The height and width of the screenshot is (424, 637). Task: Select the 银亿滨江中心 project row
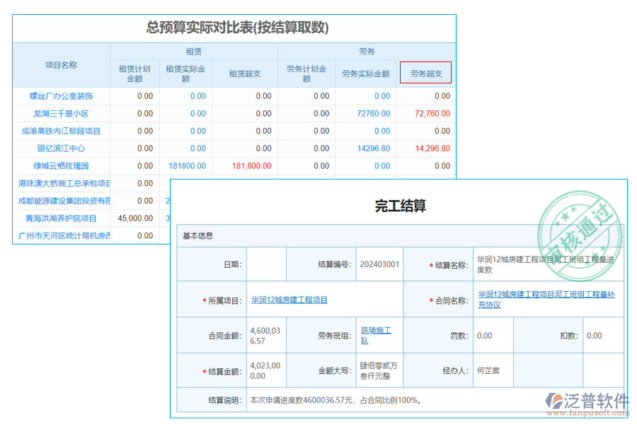[x=61, y=148]
